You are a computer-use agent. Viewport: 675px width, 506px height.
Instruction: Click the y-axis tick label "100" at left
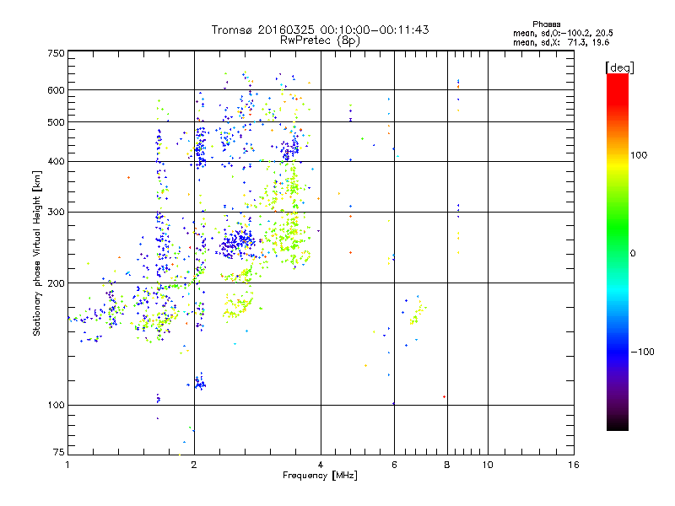pos(56,405)
